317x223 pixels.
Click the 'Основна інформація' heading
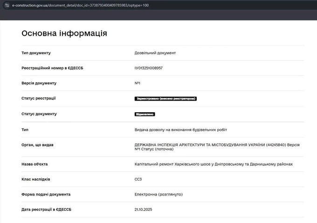pyautogui.click(x=64, y=34)
